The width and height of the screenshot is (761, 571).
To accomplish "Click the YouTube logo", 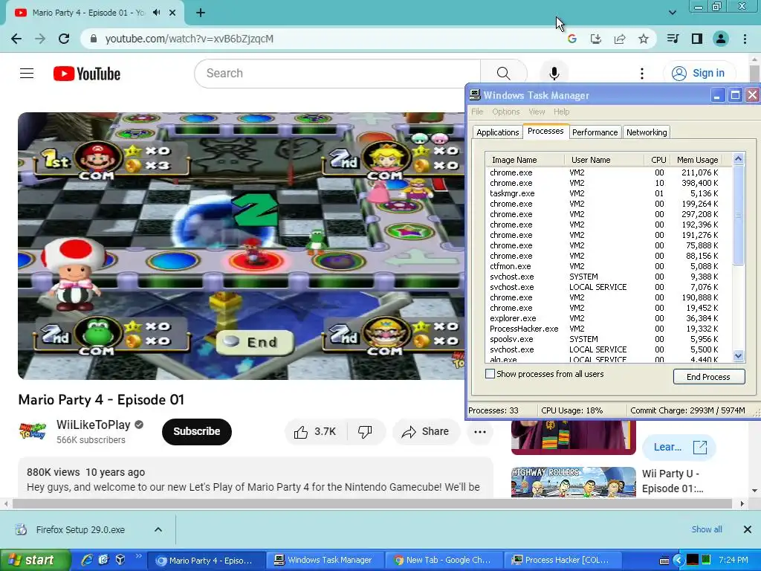I will 87,74.
